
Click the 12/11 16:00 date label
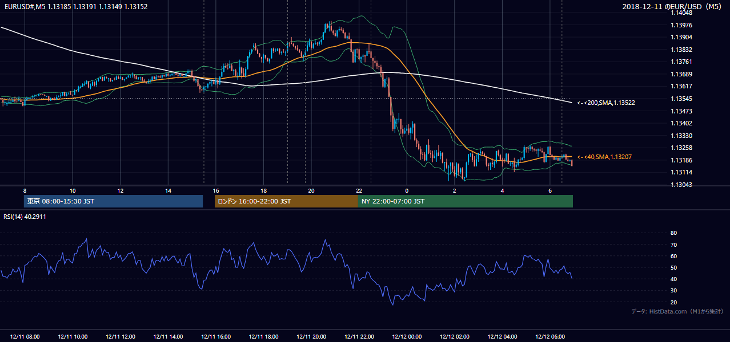pos(216,337)
